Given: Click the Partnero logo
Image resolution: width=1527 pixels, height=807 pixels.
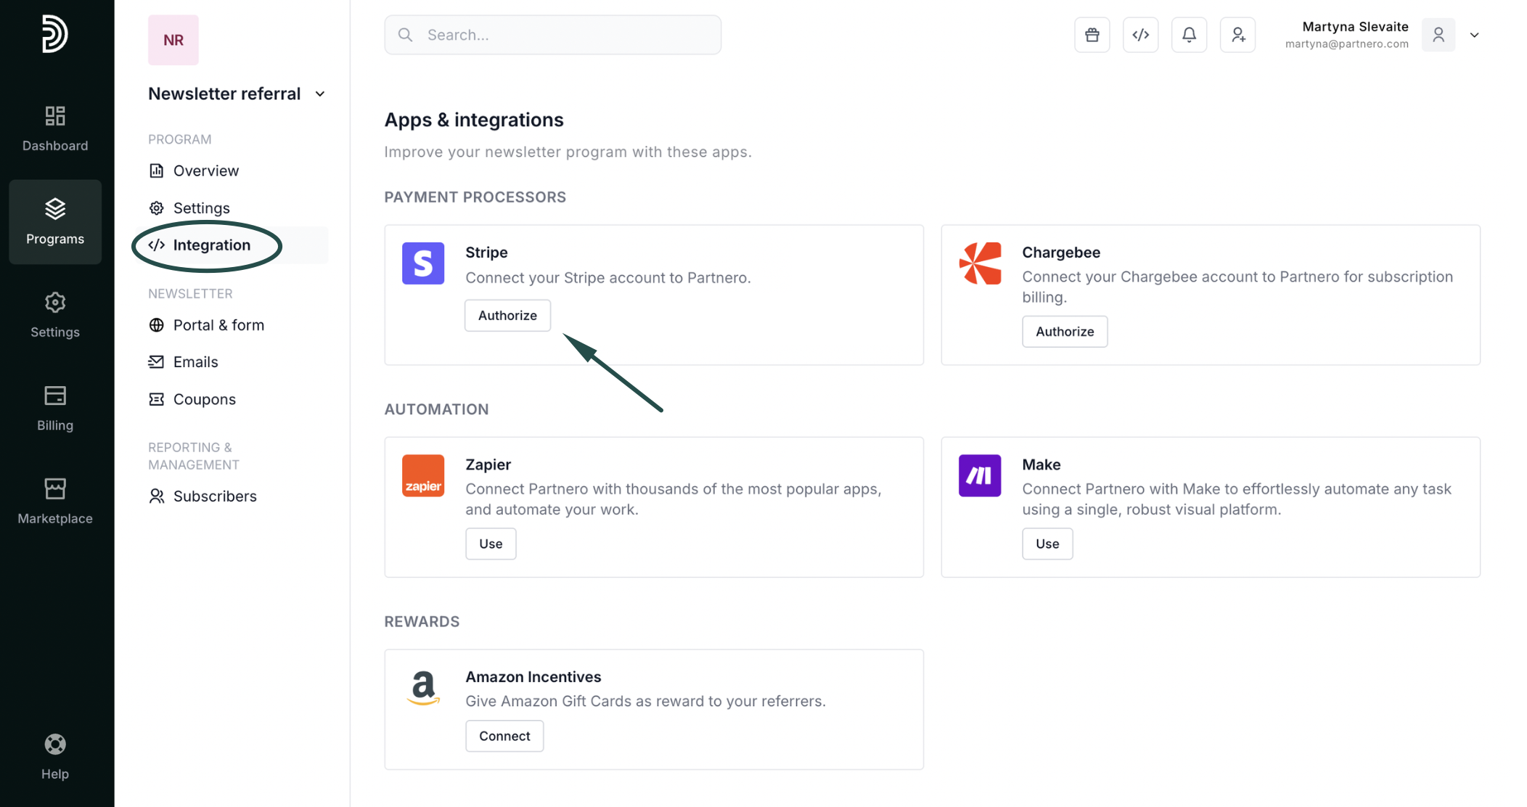Looking at the screenshot, I should pyautogui.click(x=55, y=33).
